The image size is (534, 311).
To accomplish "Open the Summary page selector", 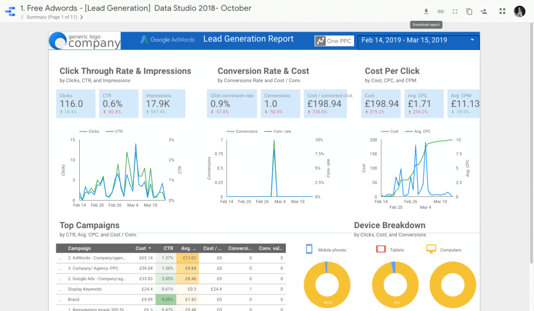I will click(x=52, y=17).
